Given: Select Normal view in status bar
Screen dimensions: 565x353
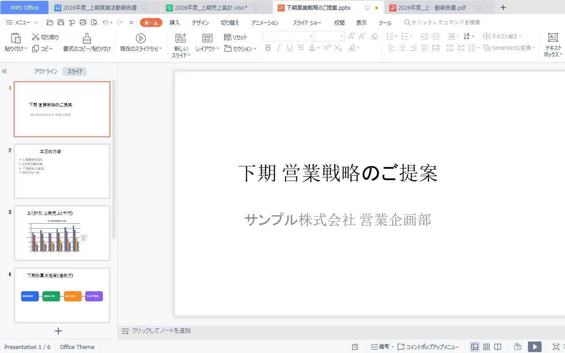Looking at the screenshot, I should coord(475,347).
